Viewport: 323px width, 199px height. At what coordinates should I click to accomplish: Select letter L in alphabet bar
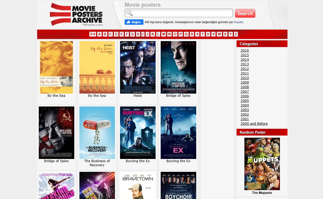(158, 34)
